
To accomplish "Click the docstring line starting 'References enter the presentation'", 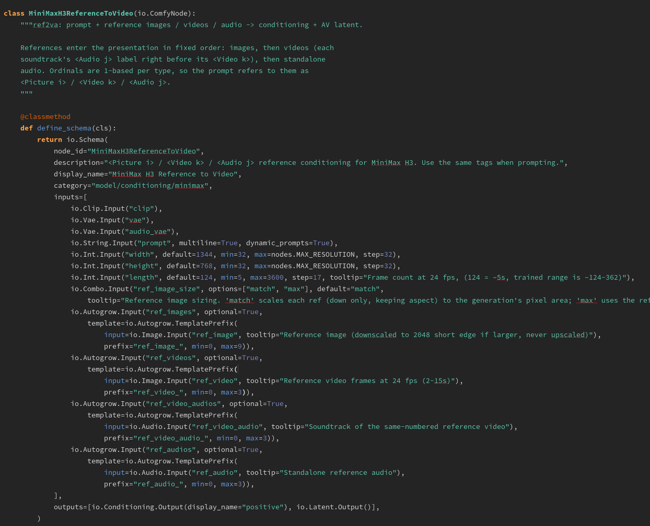I will pyautogui.click(x=177, y=47).
